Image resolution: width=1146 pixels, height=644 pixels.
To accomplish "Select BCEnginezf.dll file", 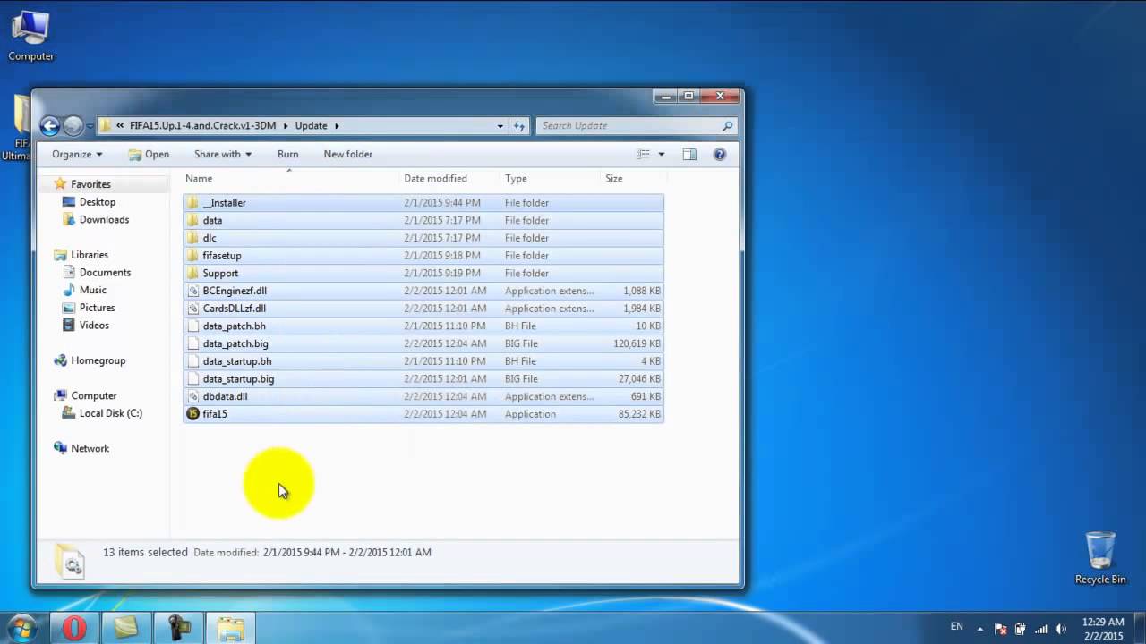I will 423,291.
